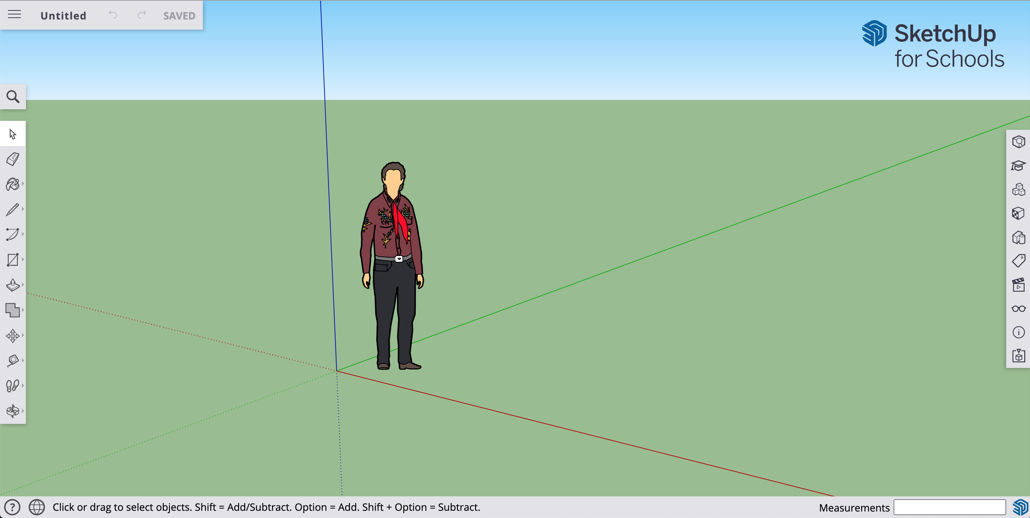Select the Move tool
The image size is (1030, 518).
tap(12, 335)
